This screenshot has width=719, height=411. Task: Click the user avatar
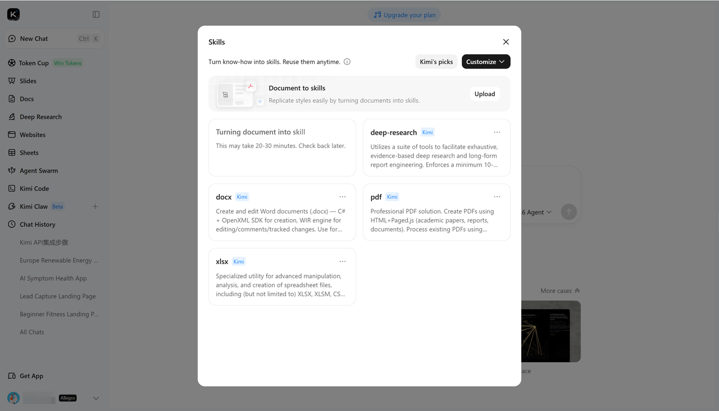pos(13,398)
